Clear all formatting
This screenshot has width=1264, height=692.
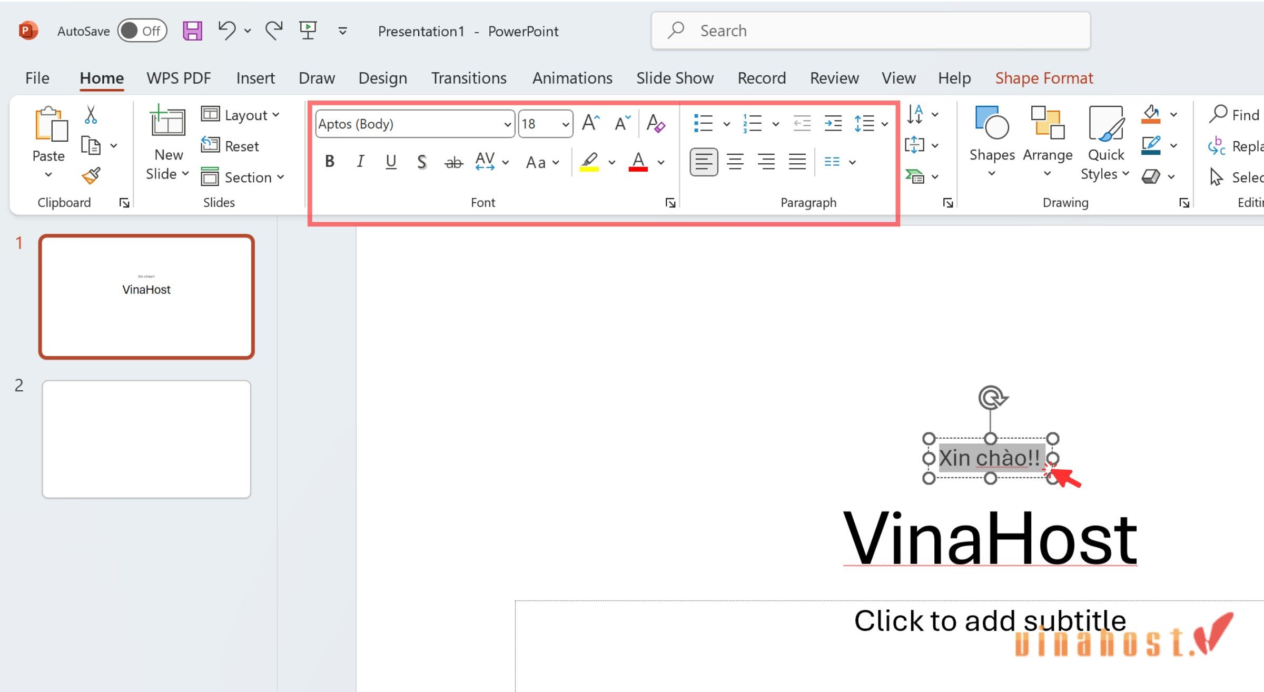pyautogui.click(x=656, y=124)
